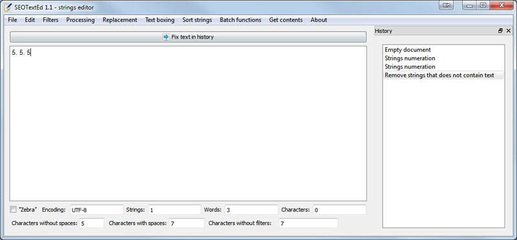
Task: Click the Fix text in history button
Action: [188, 37]
